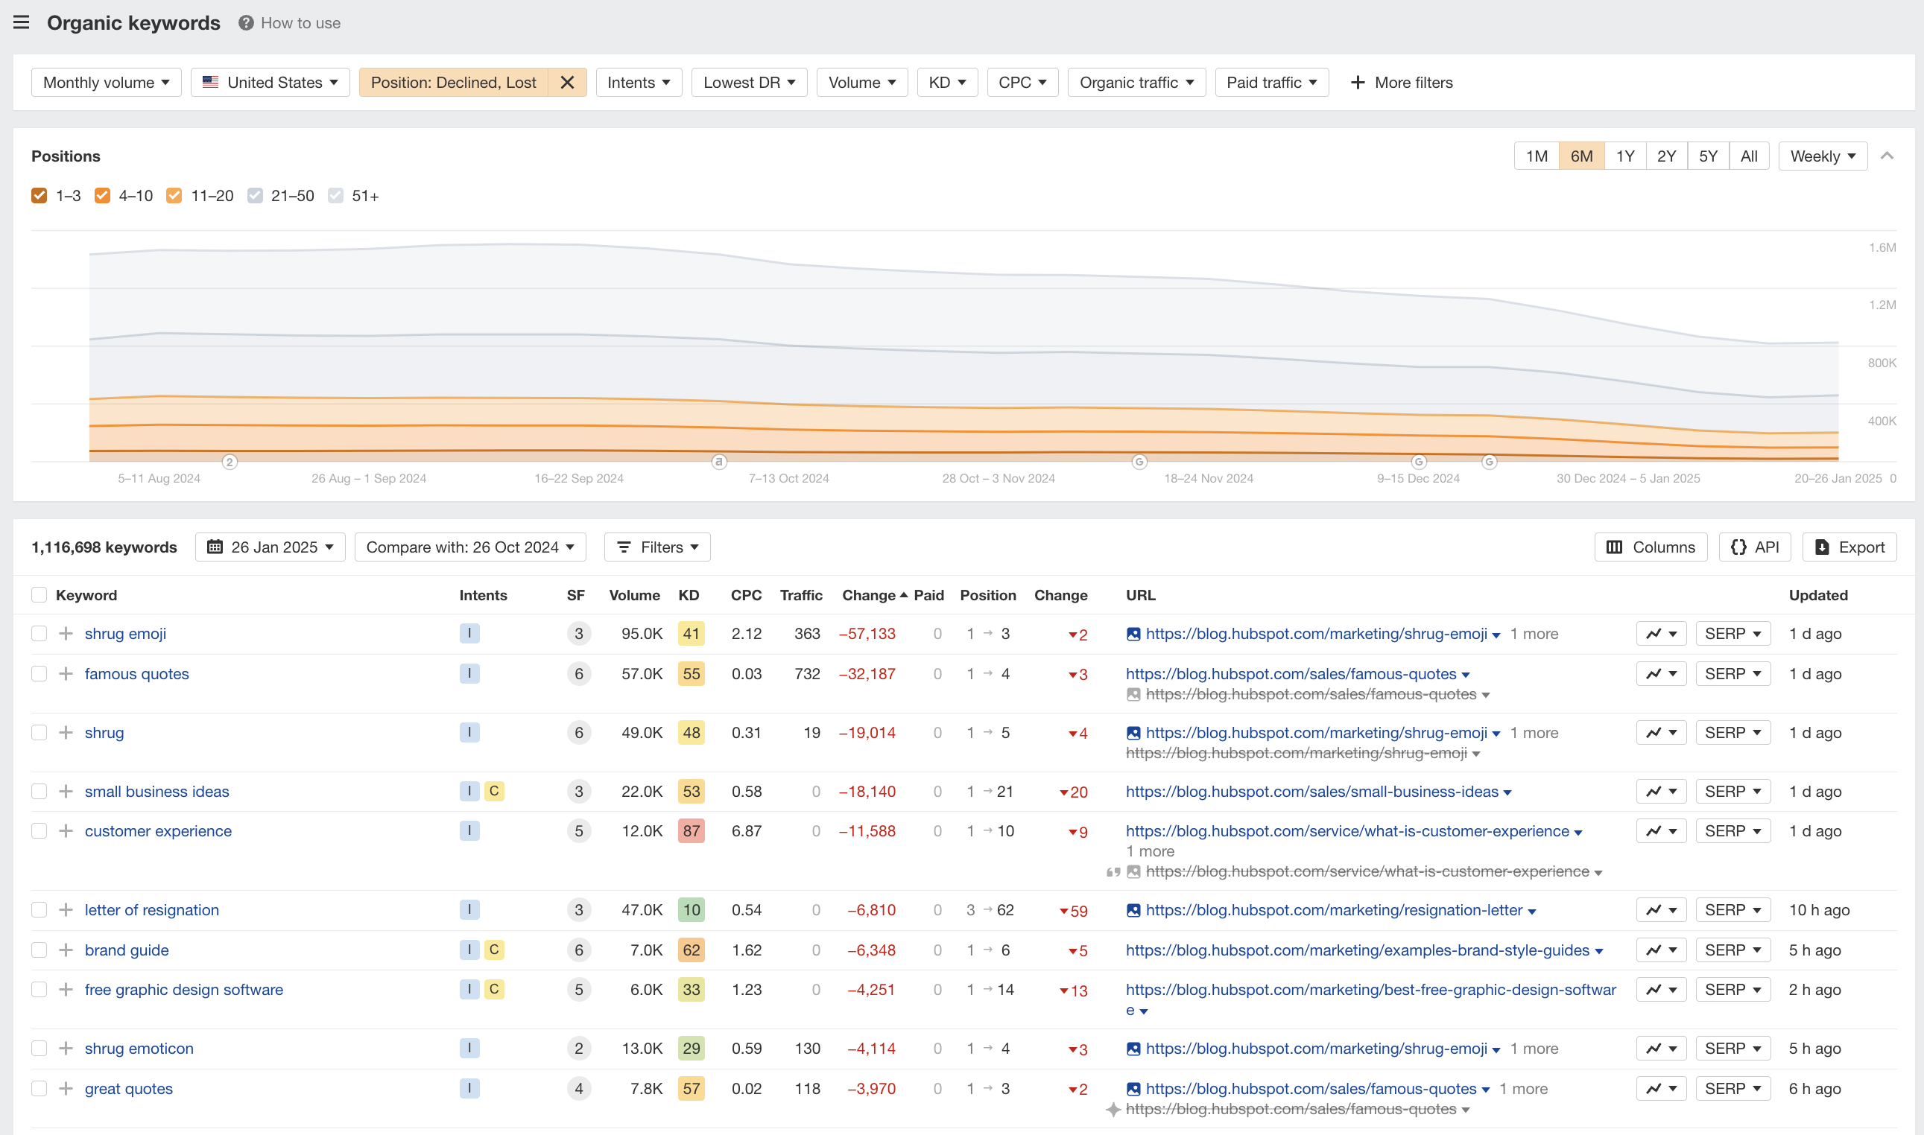Expand the shrug emoji keyword row plus icon

click(66, 634)
